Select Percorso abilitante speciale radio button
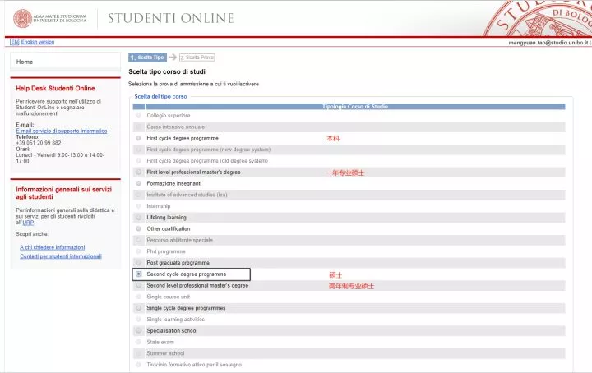592x373 pixels. click(139, 240)
